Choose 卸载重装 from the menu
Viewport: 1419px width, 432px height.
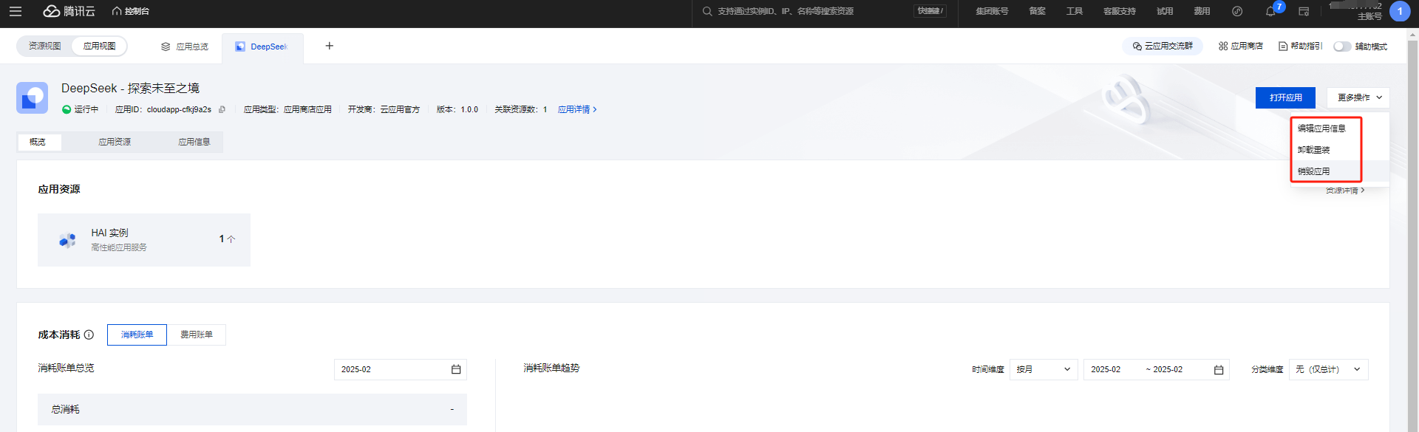pos(1314,150)
